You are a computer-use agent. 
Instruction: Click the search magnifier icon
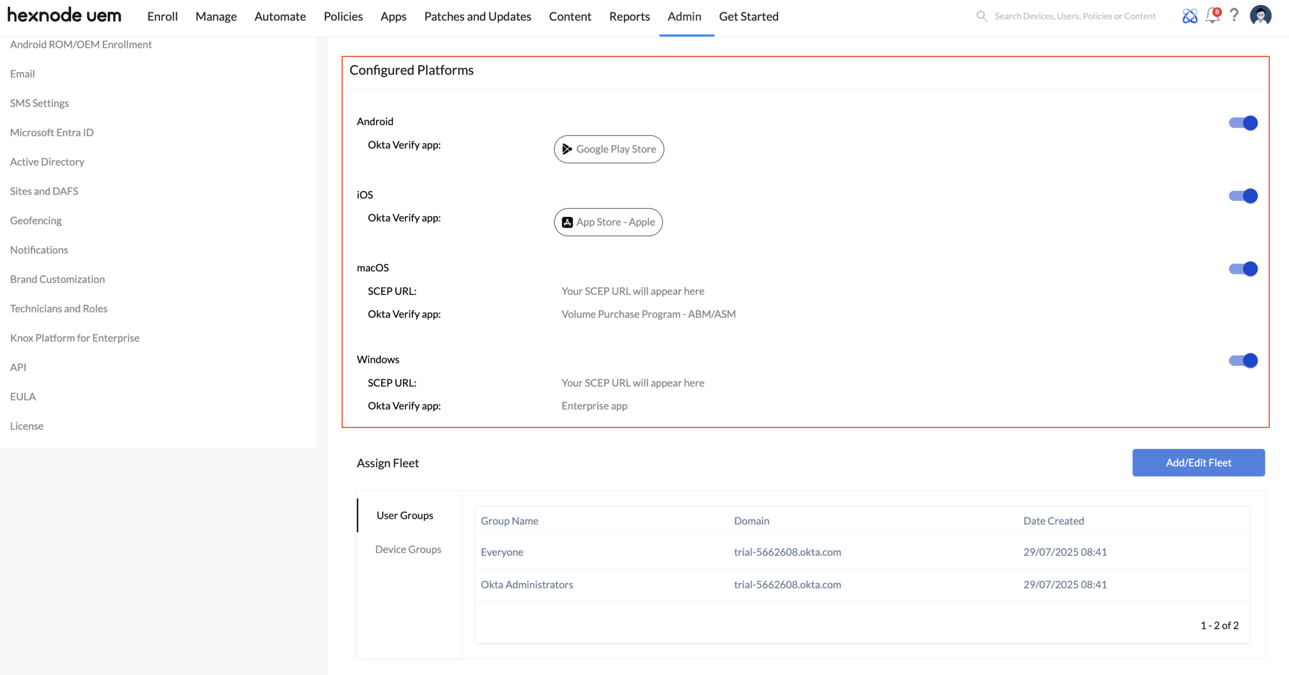pos(981,16)
